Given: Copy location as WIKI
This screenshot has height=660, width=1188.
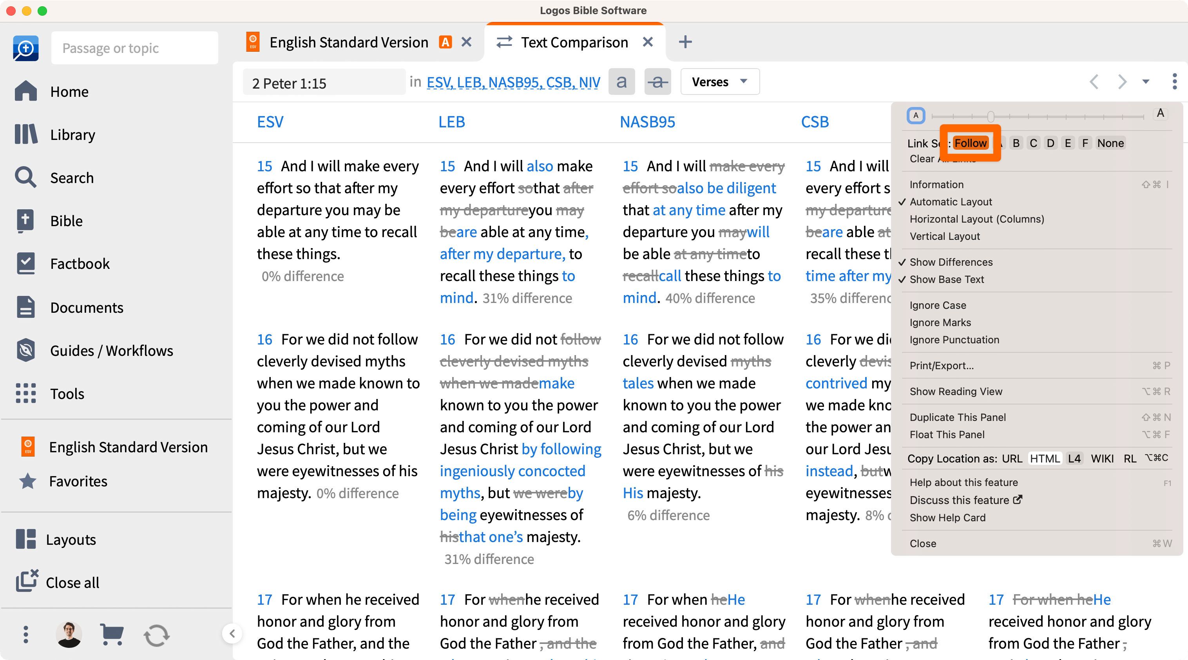Looking at the screenshot, I should tap(1102, 459).
